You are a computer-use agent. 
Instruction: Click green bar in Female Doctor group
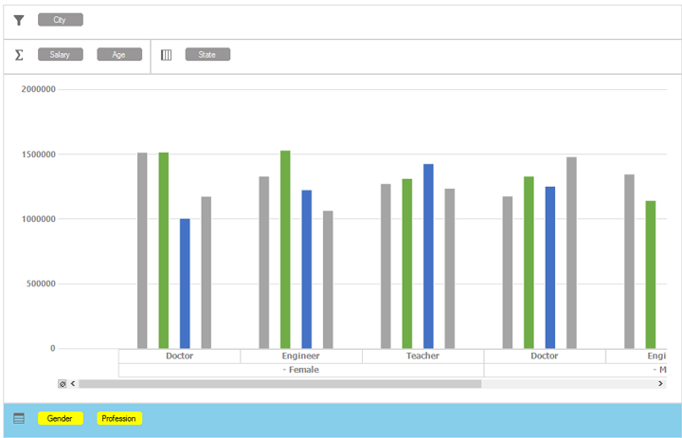coord(164,250)
